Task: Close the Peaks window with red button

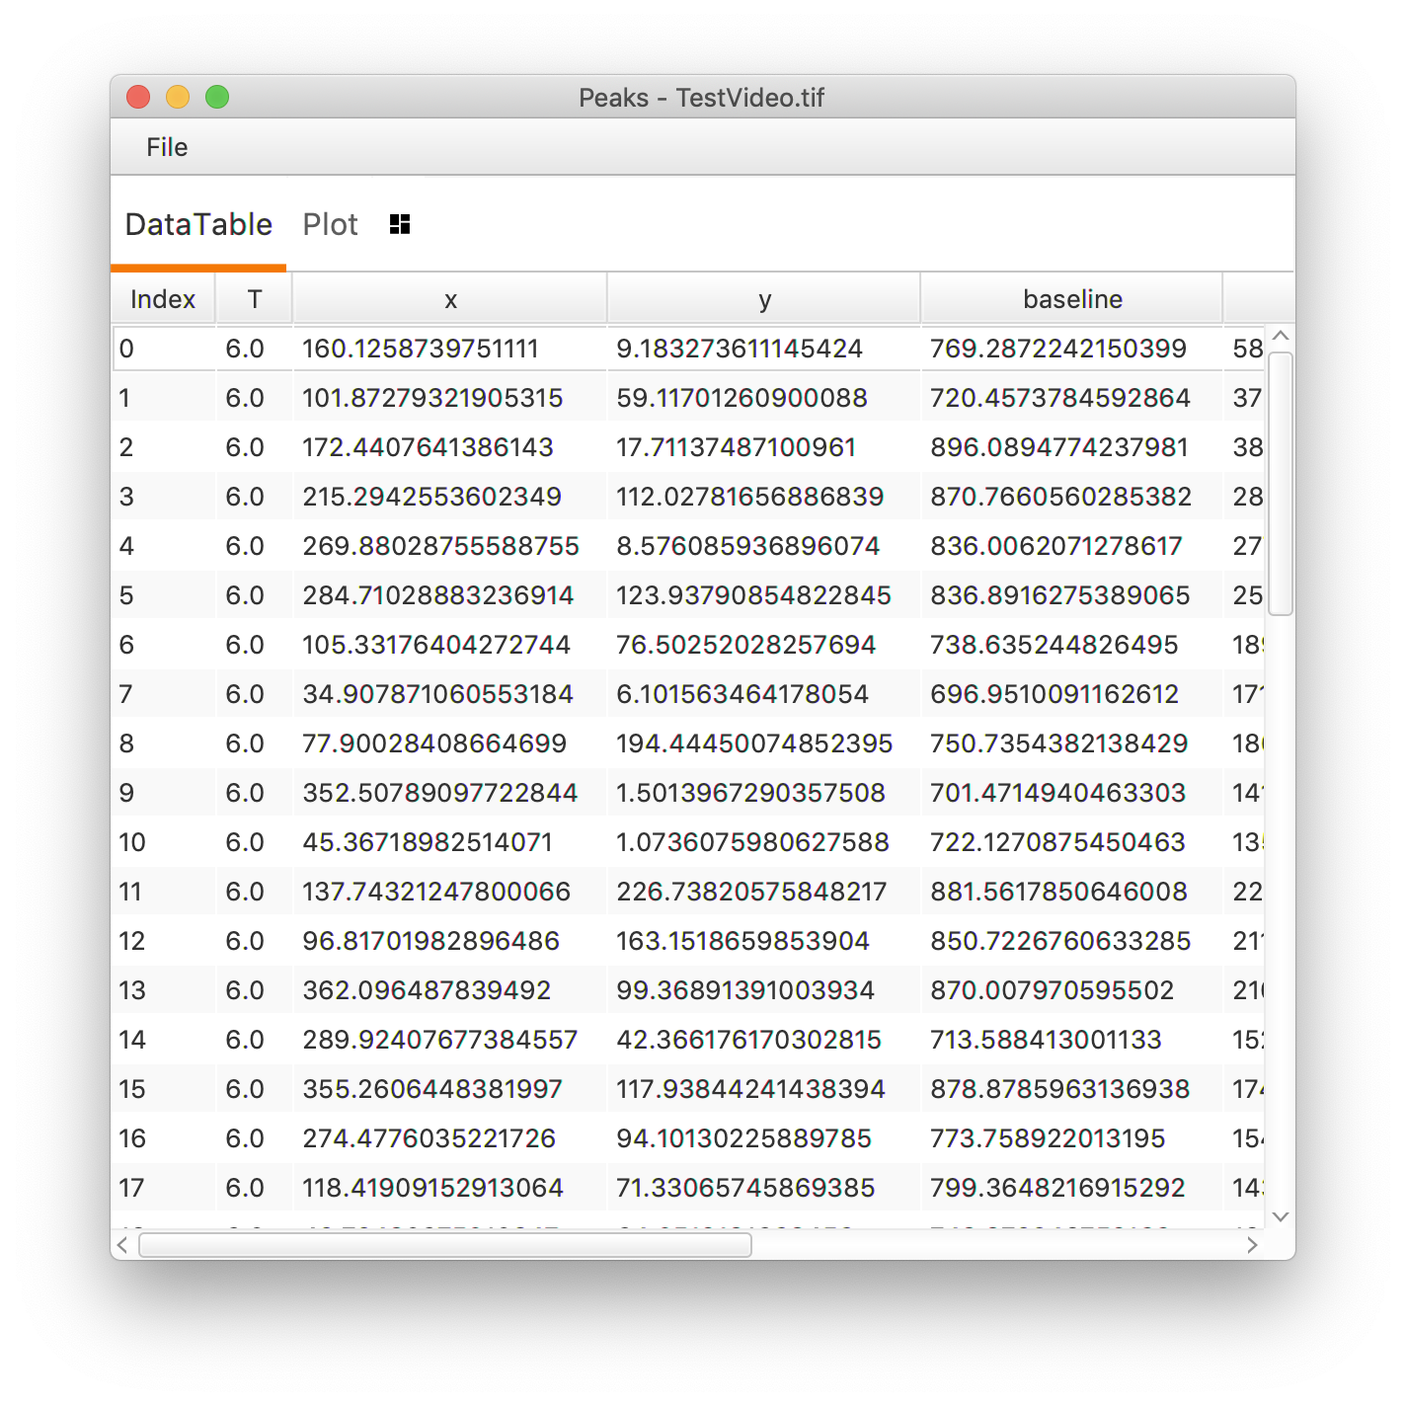Action: pos(138,97)
